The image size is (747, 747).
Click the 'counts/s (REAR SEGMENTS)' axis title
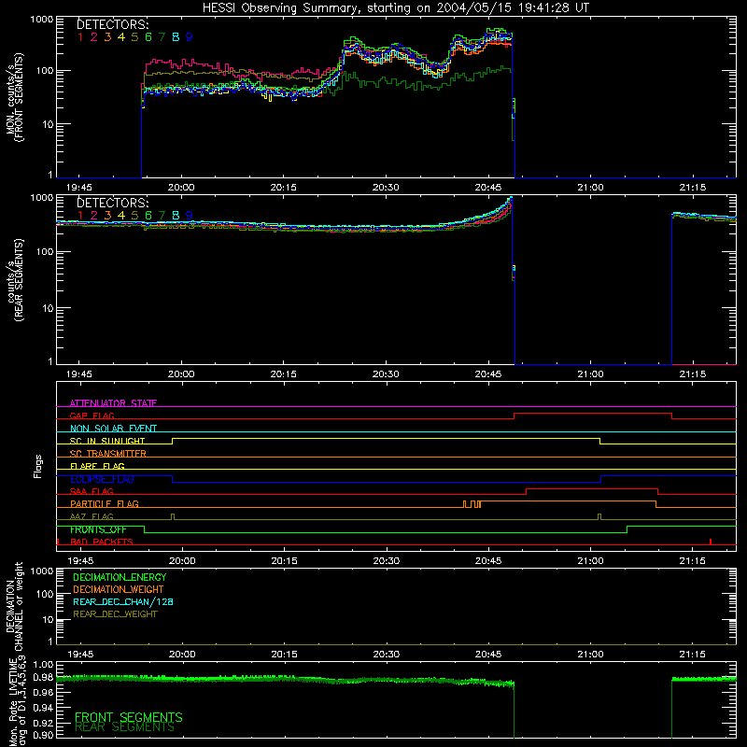pyautogui.click(x=14, y=280)
